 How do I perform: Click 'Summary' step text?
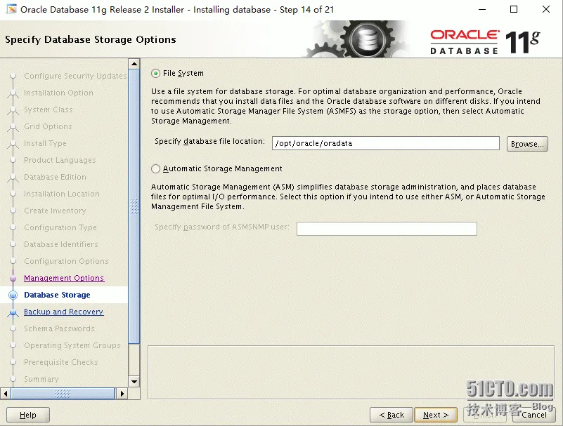coord(41,379)
